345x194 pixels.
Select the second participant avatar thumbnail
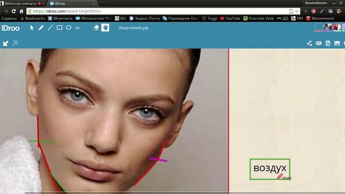tap(328, 27)
